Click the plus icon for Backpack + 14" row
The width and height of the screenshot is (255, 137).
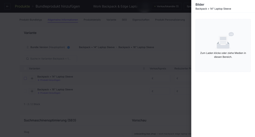(x=32, y=79)
